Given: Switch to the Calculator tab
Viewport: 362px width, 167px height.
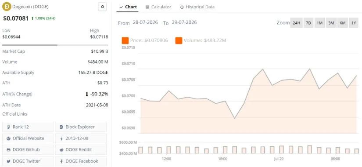Looking at the screenshot, I should [x=158, y=7].
